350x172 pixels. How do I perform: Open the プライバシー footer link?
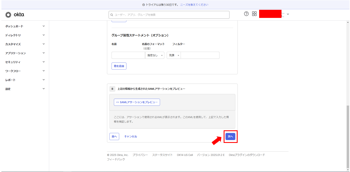pos(140,155)
